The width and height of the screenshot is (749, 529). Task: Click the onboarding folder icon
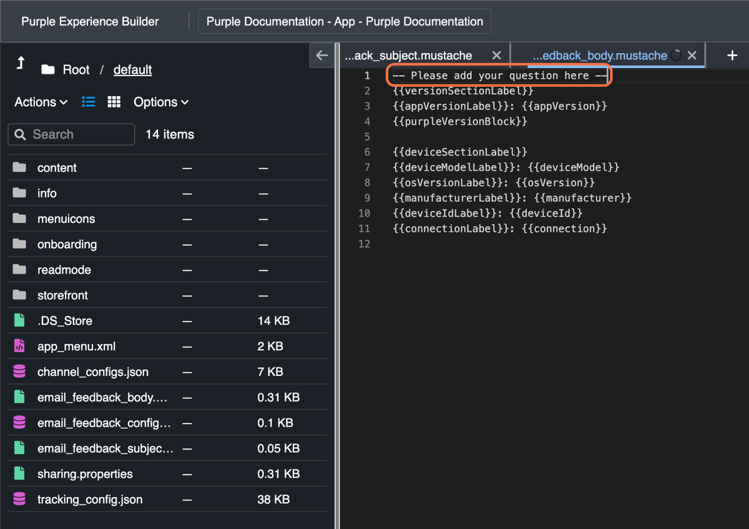[19, 244]
